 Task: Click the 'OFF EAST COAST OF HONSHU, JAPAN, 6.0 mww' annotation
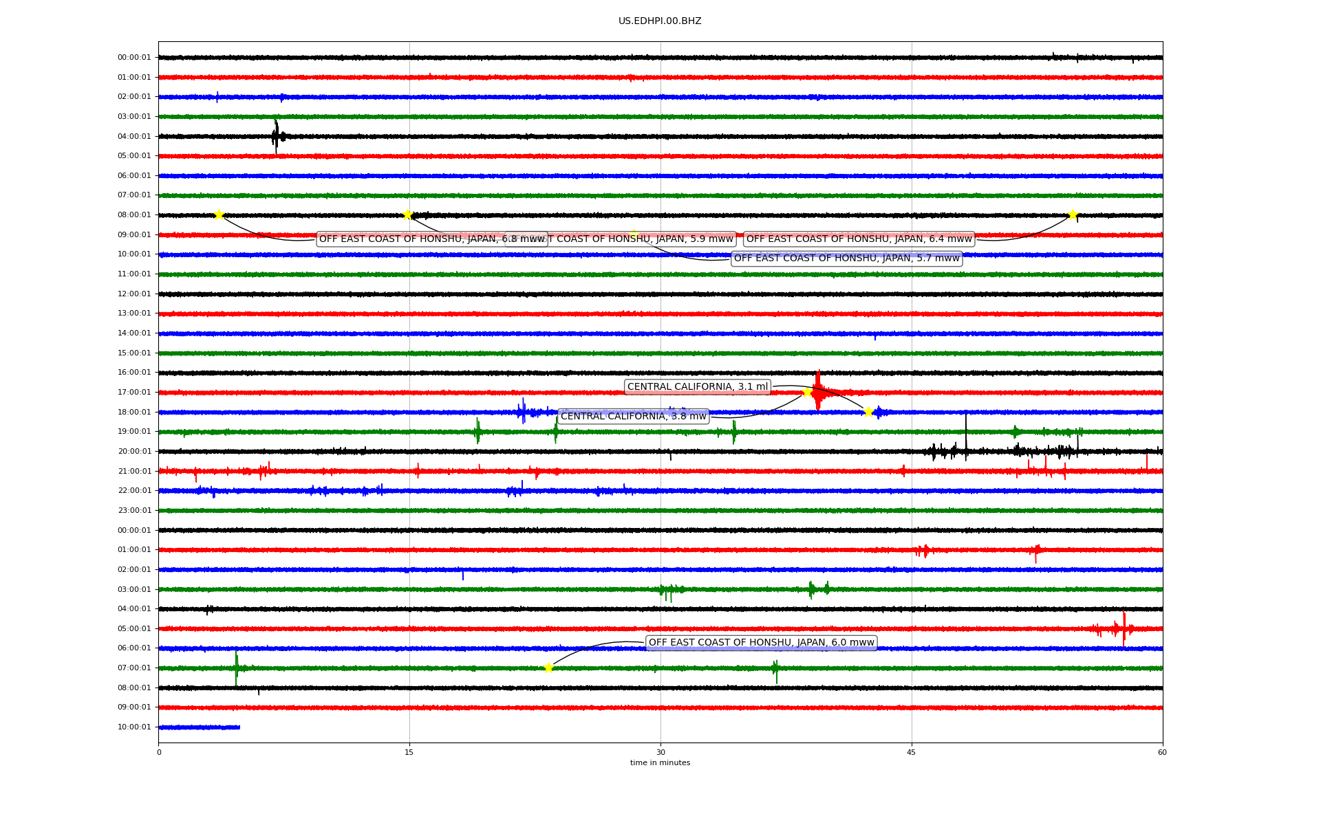coord(761,643)
